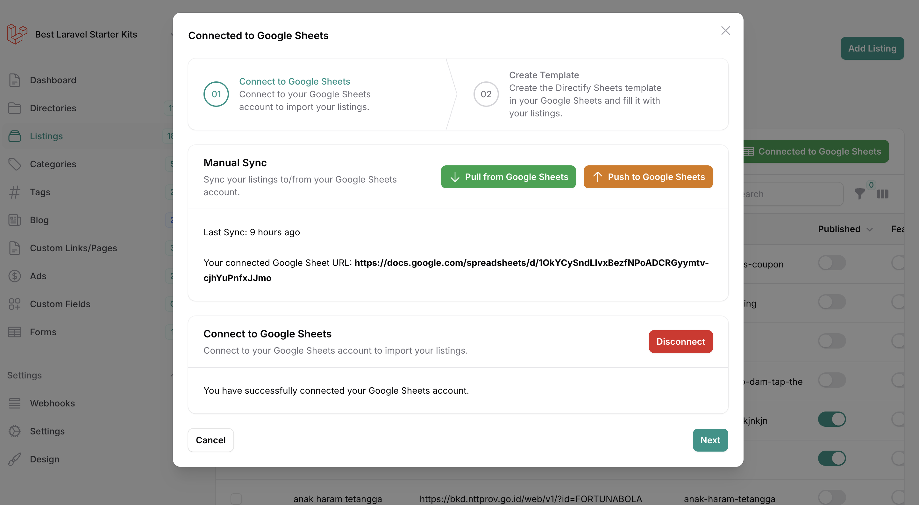The image size is (919, 505).
Task: Open the Webhooks icon in sidebar
Action: pyautogui.click(x=14, y=403)
